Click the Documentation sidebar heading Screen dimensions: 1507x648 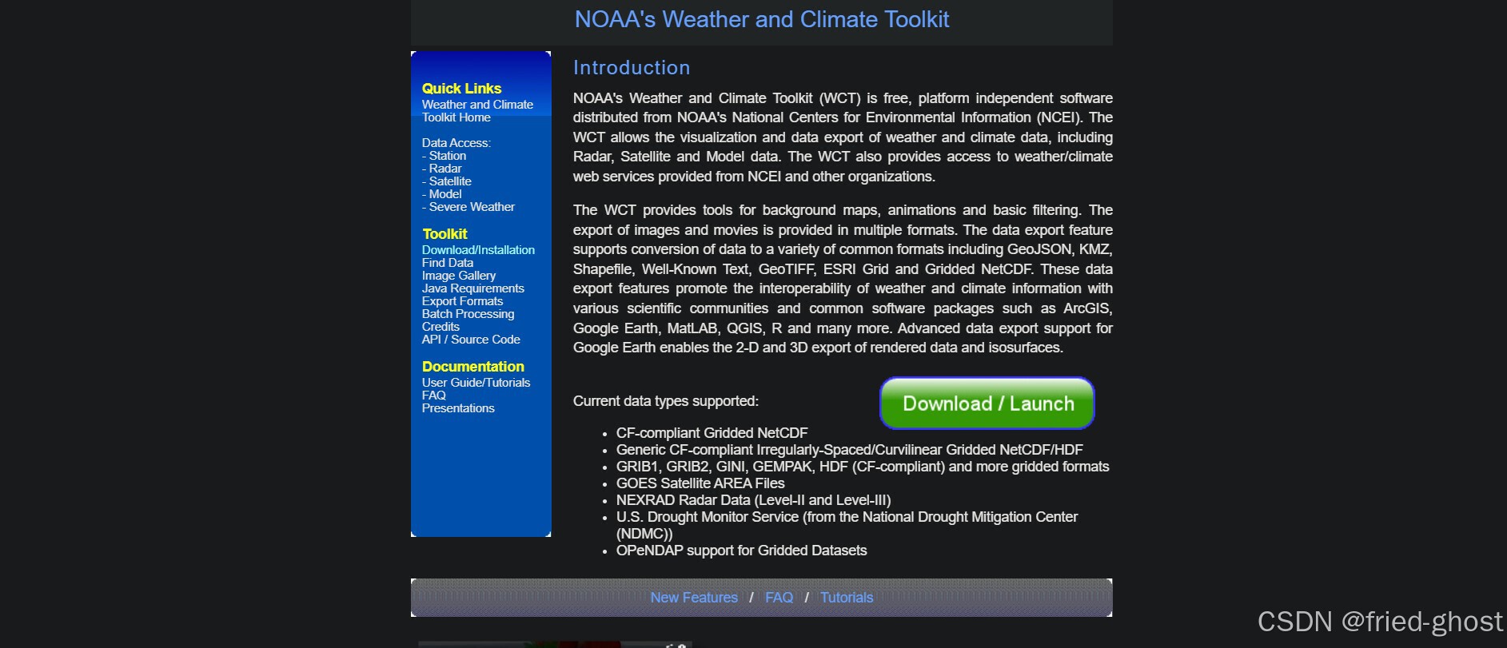coord(472,367)
